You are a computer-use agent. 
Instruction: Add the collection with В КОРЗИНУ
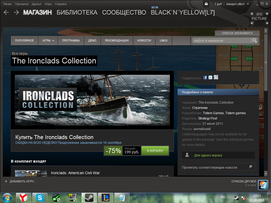155,151
